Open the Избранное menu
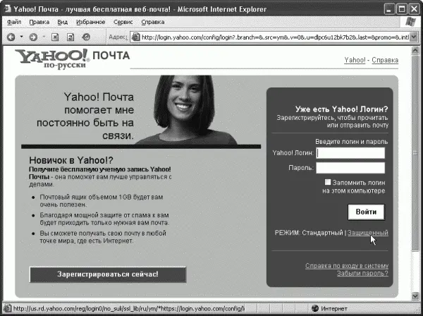Image resolution: width=423 pixels, height=316 pixels. coord(91,22)
